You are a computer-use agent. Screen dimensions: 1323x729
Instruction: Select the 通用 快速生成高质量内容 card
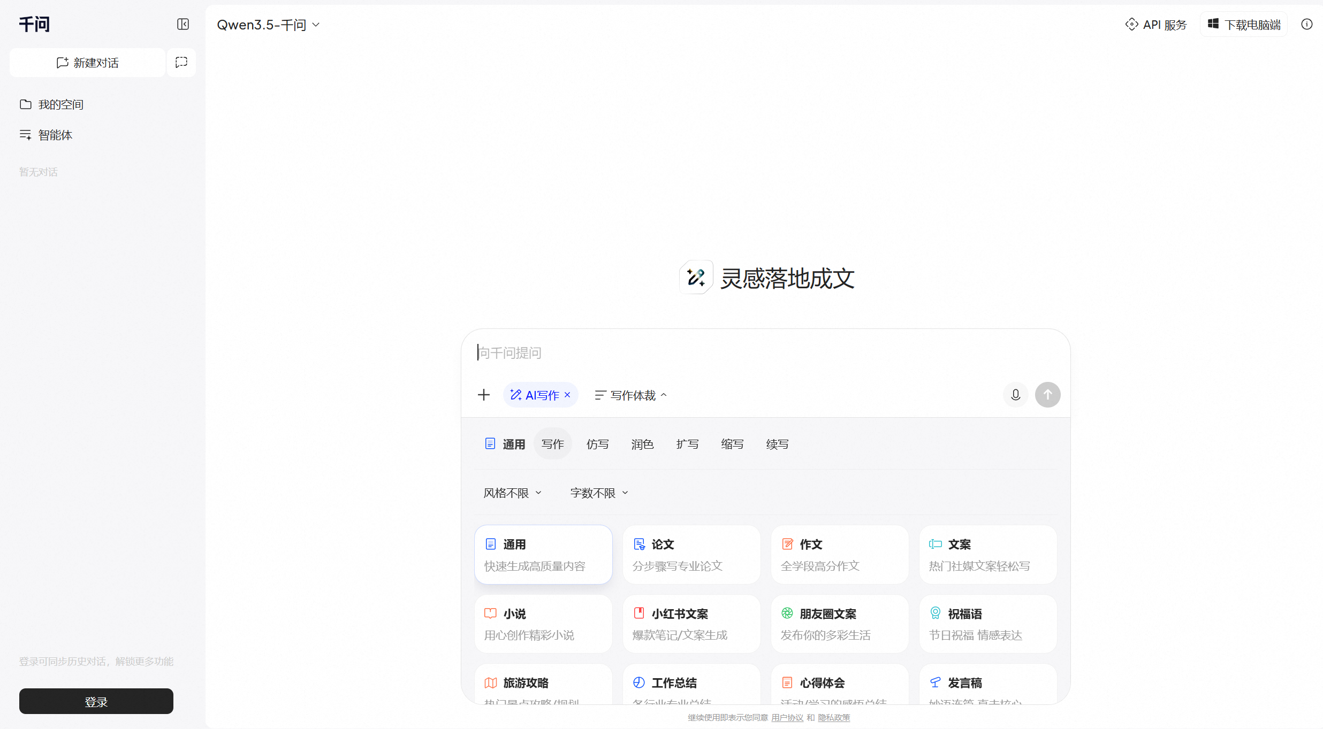[x=543, y=555]
